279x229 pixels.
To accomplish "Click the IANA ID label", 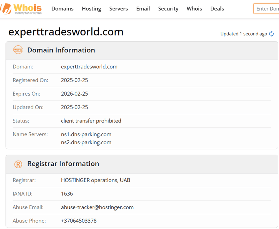I will [x=23, y=194].
